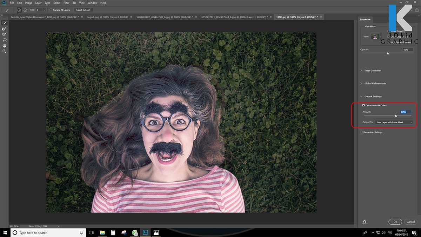
Task: Open the Photos app on taskbar
Action: click(x=156, y=232)
